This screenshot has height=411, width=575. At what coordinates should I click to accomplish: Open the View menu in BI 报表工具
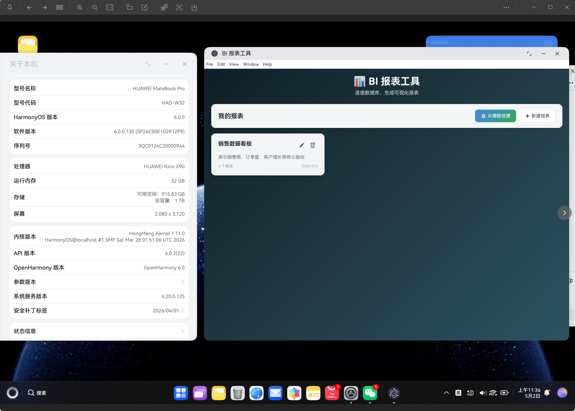tap(234, 64)
